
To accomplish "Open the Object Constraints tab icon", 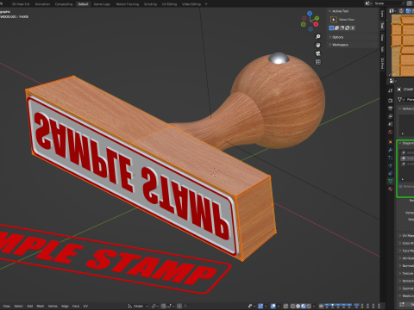I will click(x=390, y=173).
